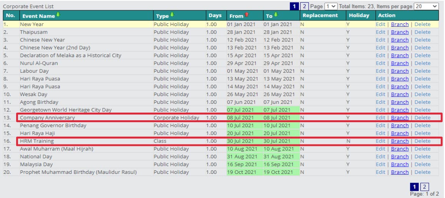Viewport: 445px width, 198px height.
Task: Edit the National Day event
Action: click(x=380, y=156)
